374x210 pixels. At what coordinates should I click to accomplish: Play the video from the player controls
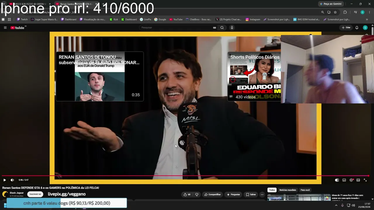point(5,180)
